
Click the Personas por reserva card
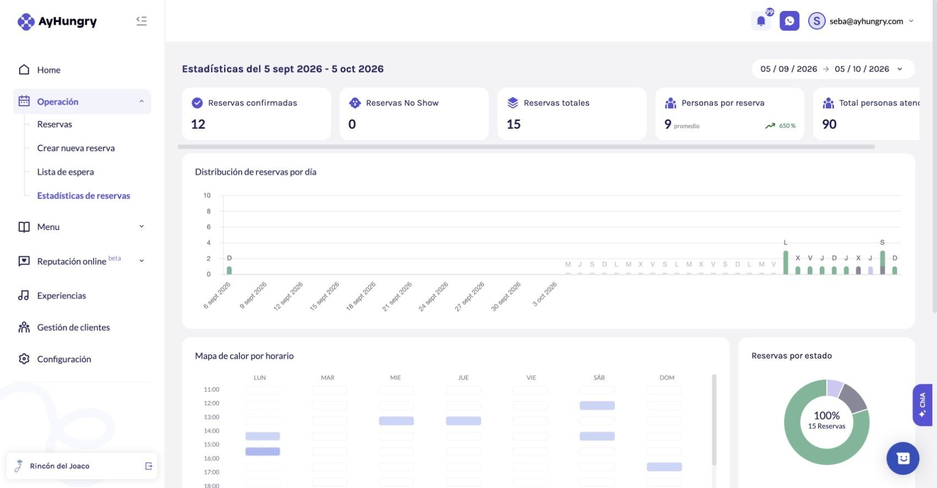tap(729, 114)
